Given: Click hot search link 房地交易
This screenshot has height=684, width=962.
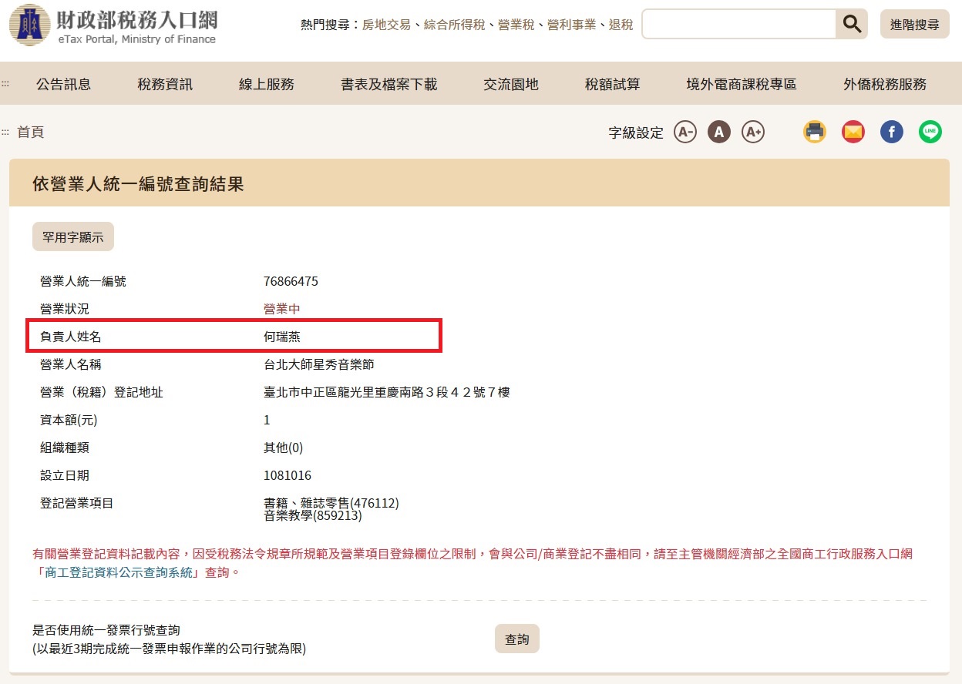Looking at the screenshot, I should click(386, 25).
